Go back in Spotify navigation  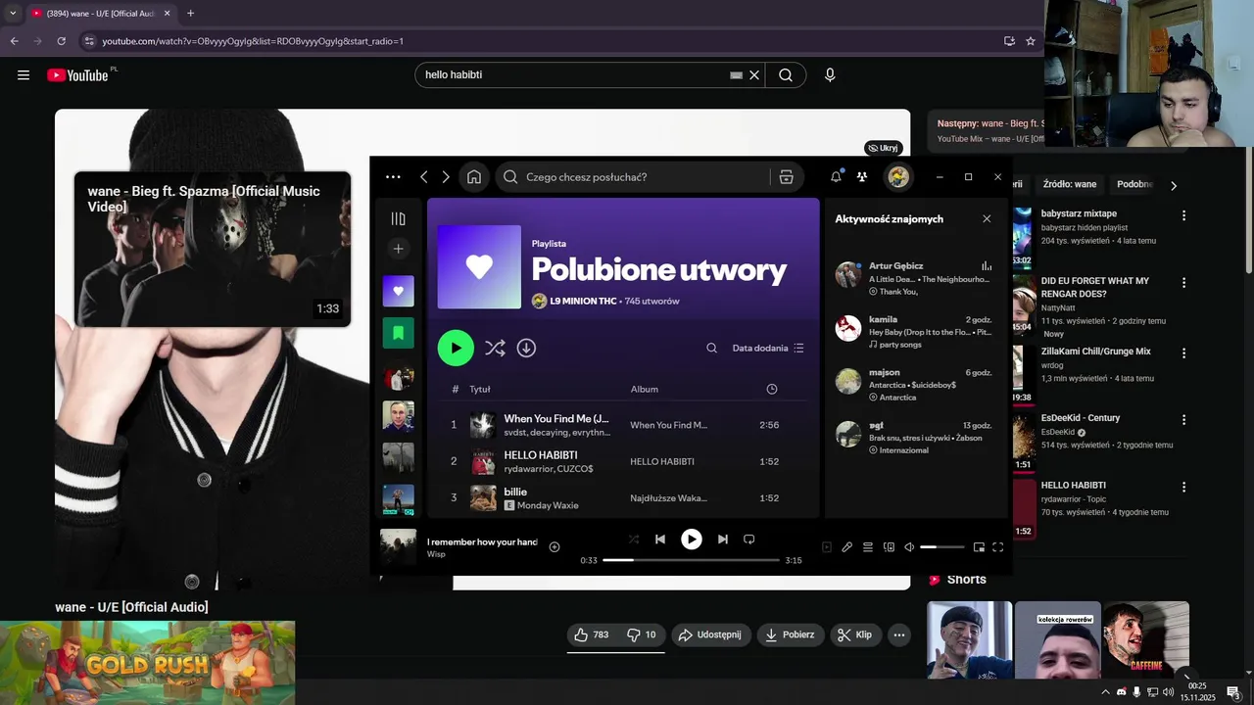coord(423,177)
